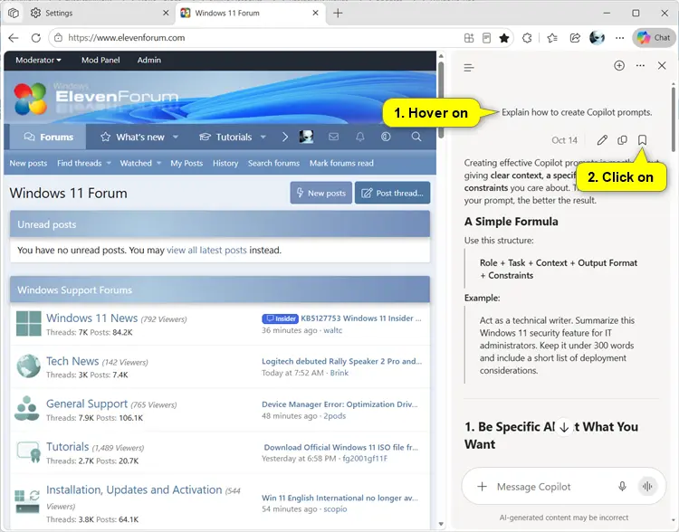Close the Windows 11 Forum tab
The height and width of the screenshot is (532, 679).
(x=316, y=13)
